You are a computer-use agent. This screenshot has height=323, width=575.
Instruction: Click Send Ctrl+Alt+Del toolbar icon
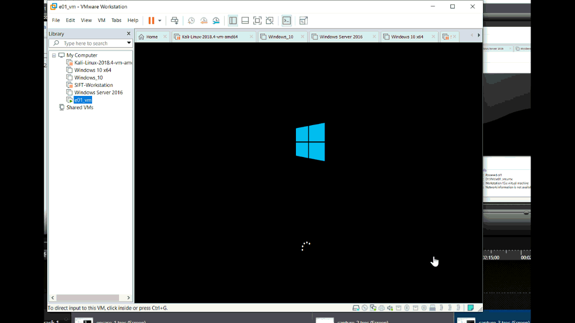pyautogui.click(x=175, y=21)
